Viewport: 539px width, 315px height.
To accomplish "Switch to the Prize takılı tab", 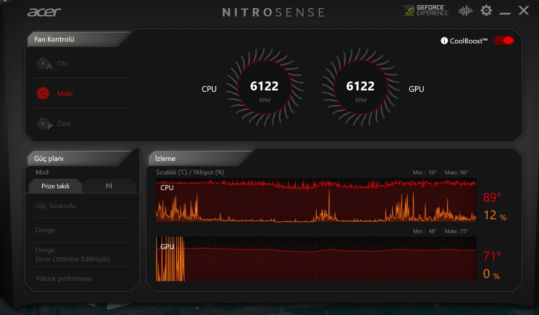I will [x=56, y=186].
